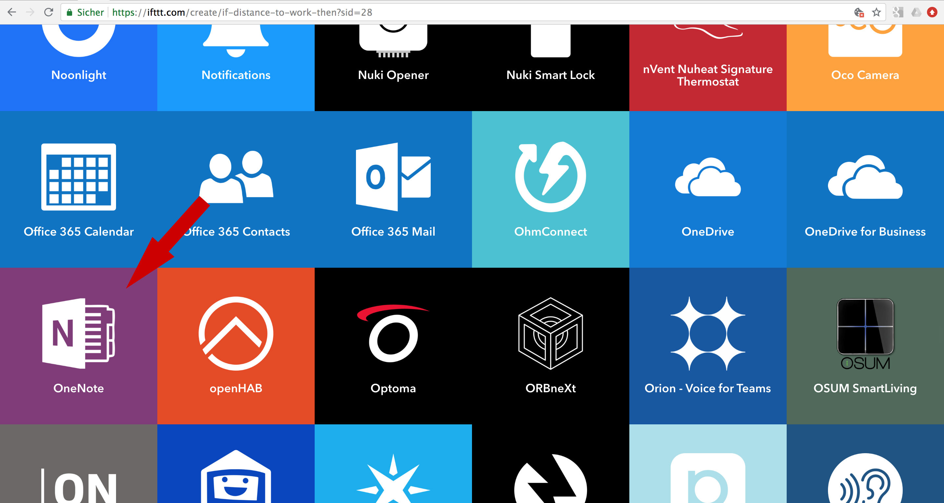The image size is (944, 503).
Task: Select the Optoma service icon
Action: coord(393,333)
